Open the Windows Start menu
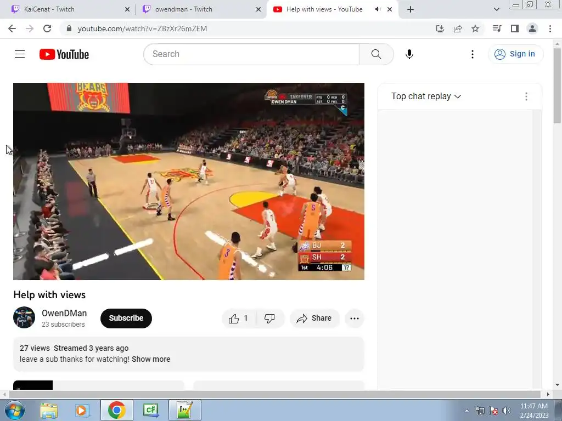The width and height of the screenshot is (562, 421). click(x=15, y=410)
